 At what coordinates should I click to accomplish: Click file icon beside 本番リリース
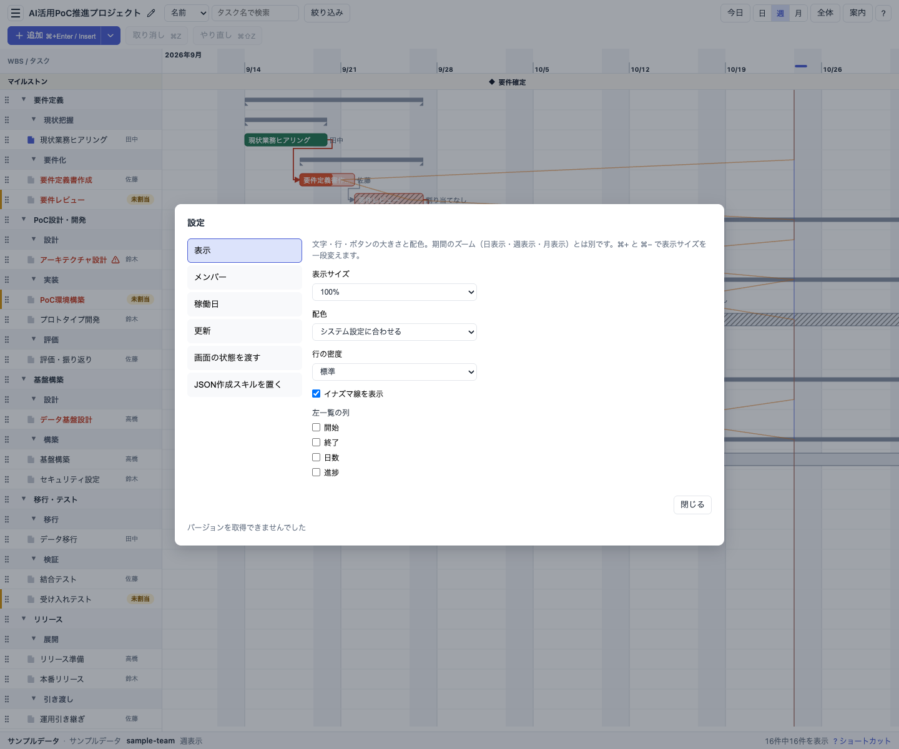(x=31, y=679)
